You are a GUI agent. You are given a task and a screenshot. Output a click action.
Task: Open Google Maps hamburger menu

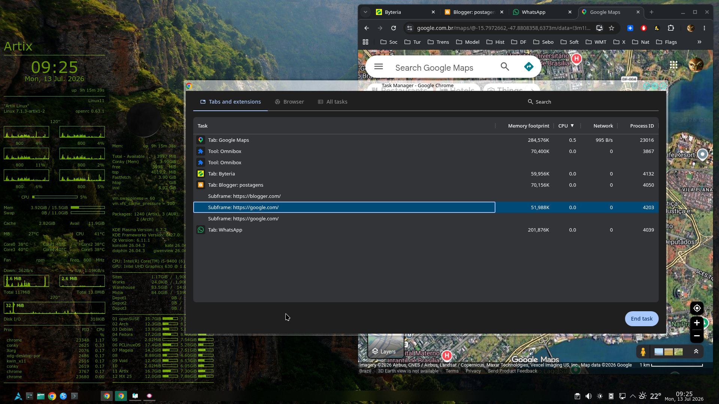379,67
